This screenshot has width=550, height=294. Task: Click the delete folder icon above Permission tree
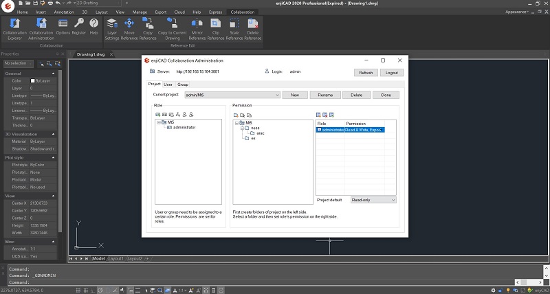243,115
